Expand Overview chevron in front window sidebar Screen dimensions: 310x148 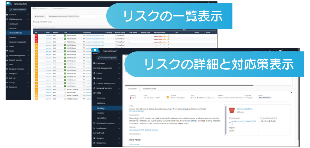click(119, 64)
